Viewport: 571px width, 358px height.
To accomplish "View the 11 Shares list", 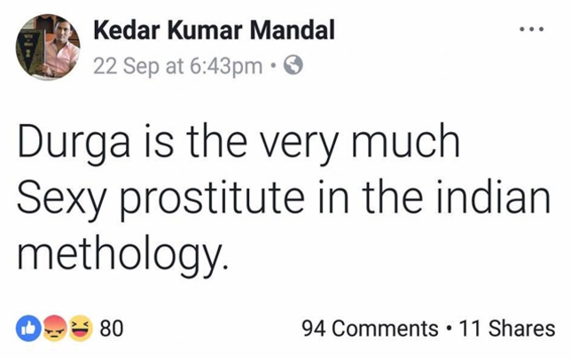I will pyautogui.click(x=507, y=329).
